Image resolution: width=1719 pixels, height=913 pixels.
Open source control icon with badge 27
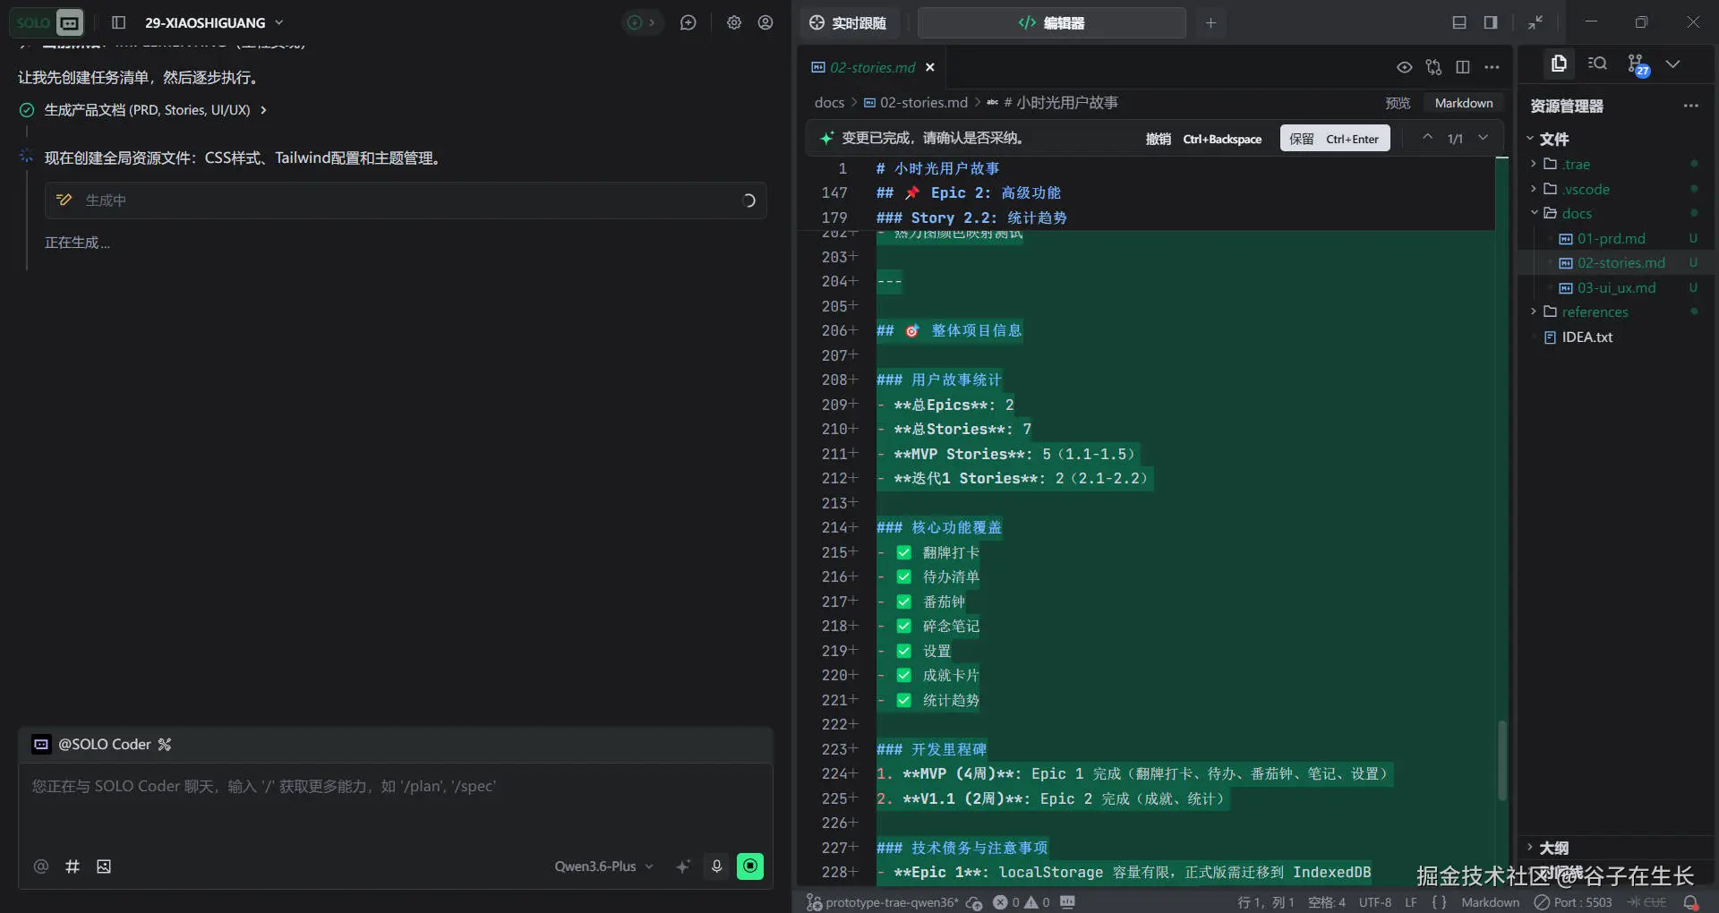point(1638,64)
